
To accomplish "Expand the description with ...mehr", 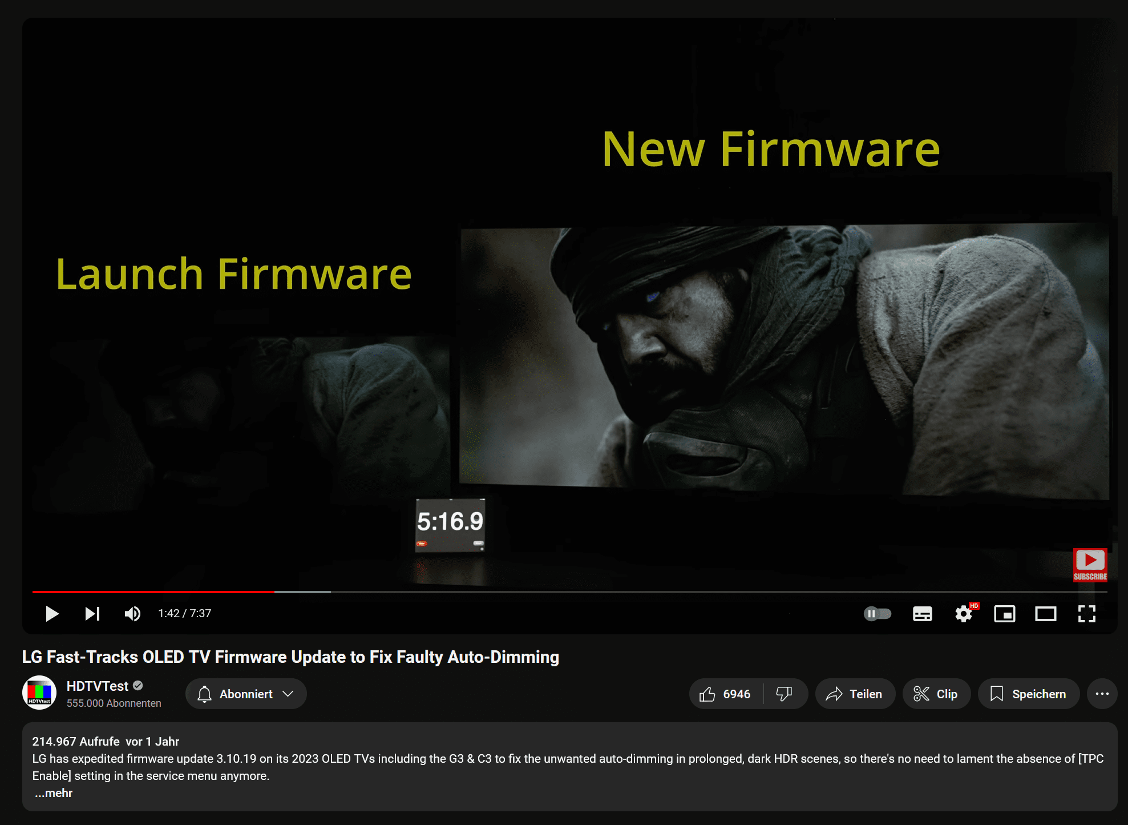I will pos(54,793).
